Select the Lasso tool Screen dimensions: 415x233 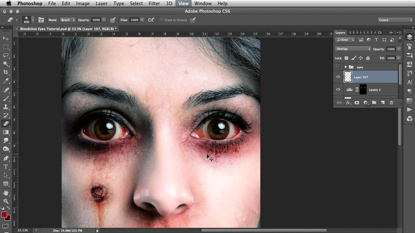tap(6, 55)
